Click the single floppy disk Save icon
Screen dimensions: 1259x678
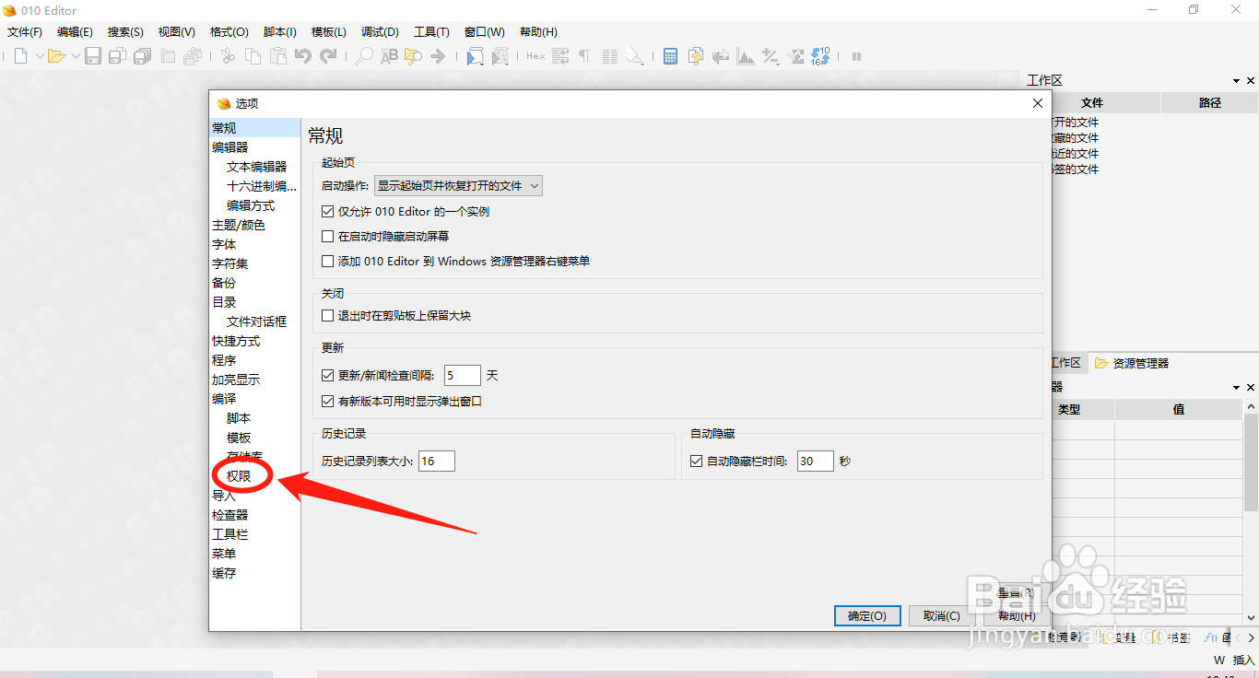pos(93,56)
